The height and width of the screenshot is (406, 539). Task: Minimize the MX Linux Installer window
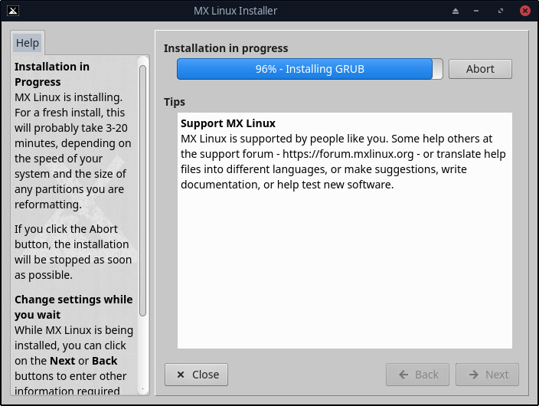[x=476, y=11]
